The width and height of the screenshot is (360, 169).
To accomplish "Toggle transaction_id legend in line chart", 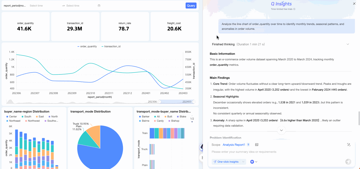I will 111,47.
